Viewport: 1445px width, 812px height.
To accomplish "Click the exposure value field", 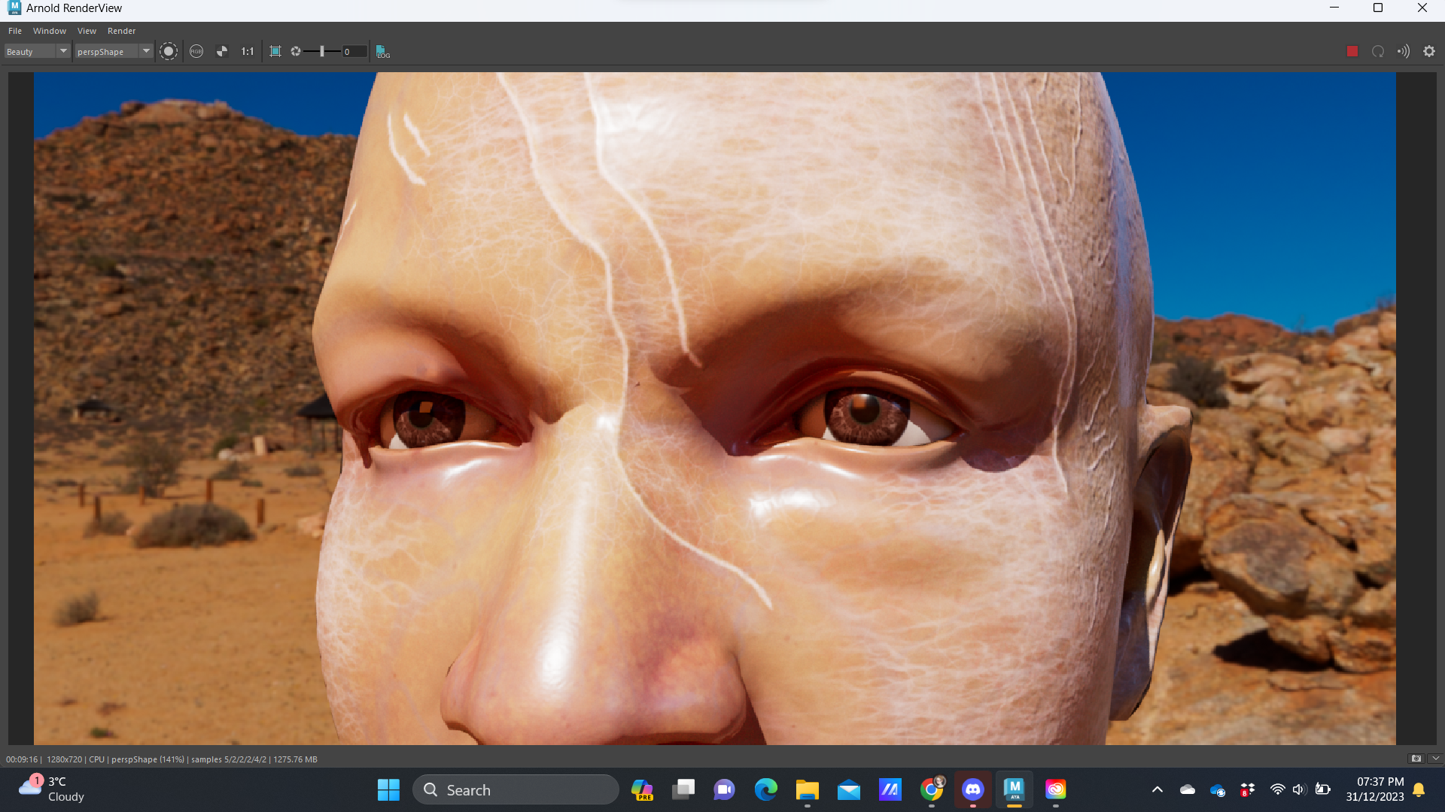I will click(355, 51).
